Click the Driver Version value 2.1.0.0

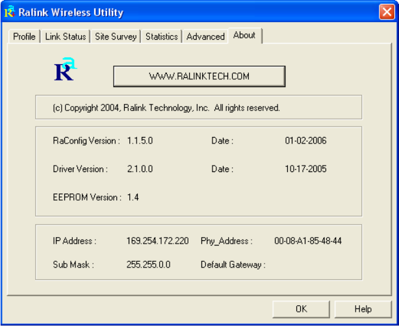pos(140,169)
